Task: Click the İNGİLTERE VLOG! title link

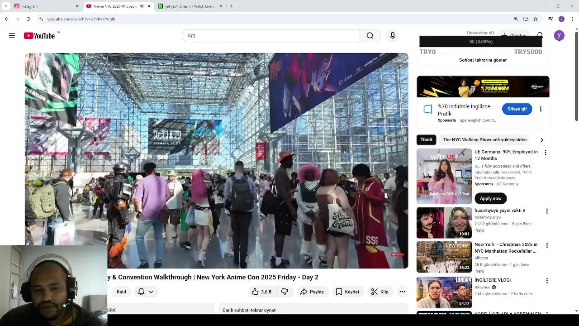Action: pos(493,280)
